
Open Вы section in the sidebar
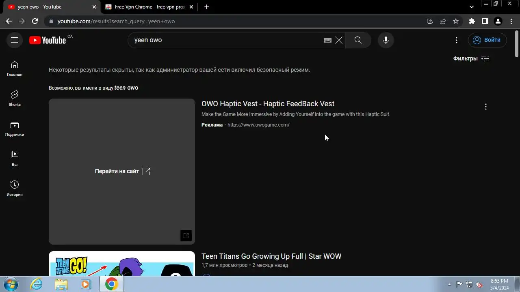[x=15, y=159]
